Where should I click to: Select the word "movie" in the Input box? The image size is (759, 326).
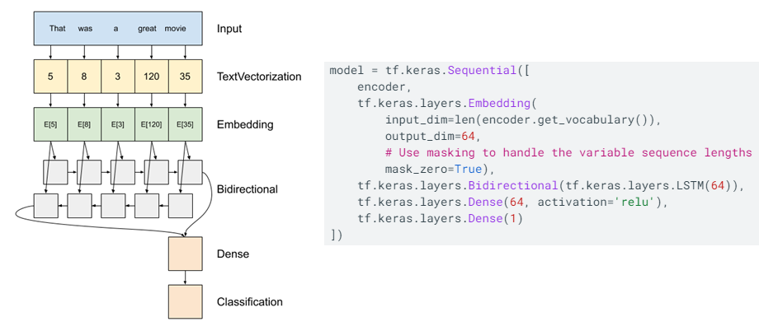[x=175, y=29]
